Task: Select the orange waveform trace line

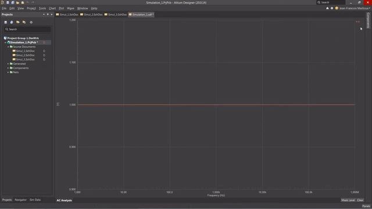Action: (x=216, y=105)
